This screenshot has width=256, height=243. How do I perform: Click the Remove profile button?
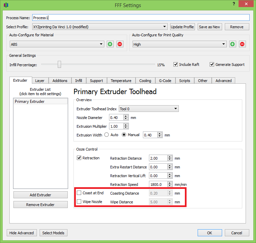237,27
